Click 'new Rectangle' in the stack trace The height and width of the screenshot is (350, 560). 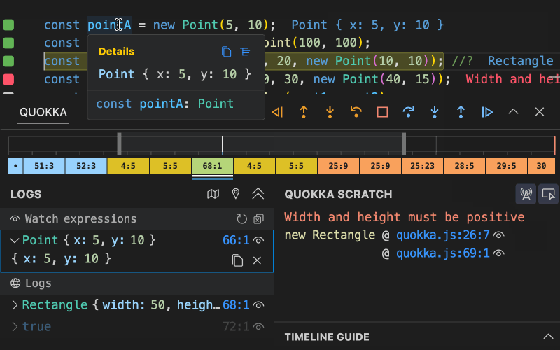pos(330,235)
